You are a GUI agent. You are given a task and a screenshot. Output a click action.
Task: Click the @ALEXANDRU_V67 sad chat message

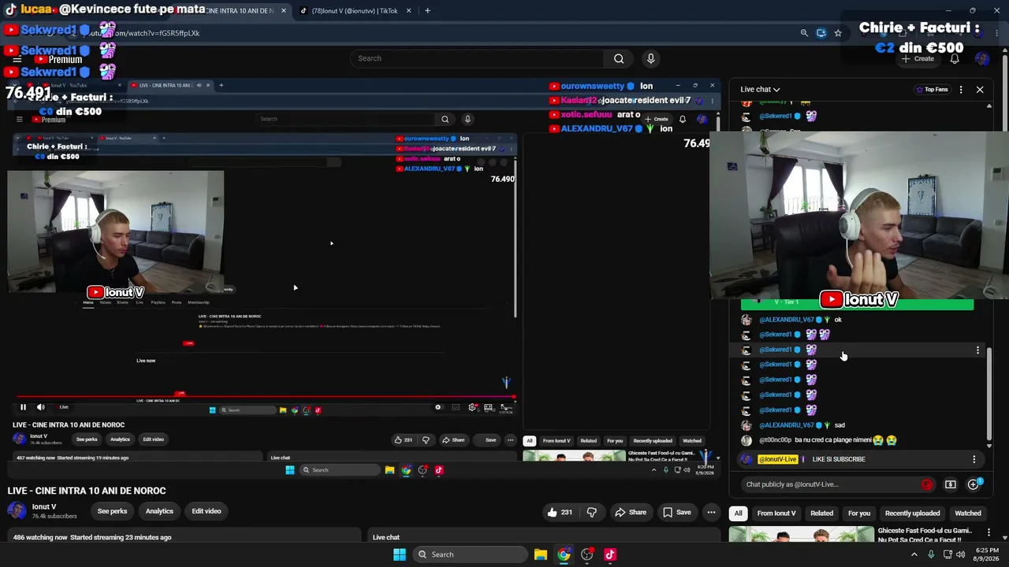pyautogui.click(x=802, y=425)
